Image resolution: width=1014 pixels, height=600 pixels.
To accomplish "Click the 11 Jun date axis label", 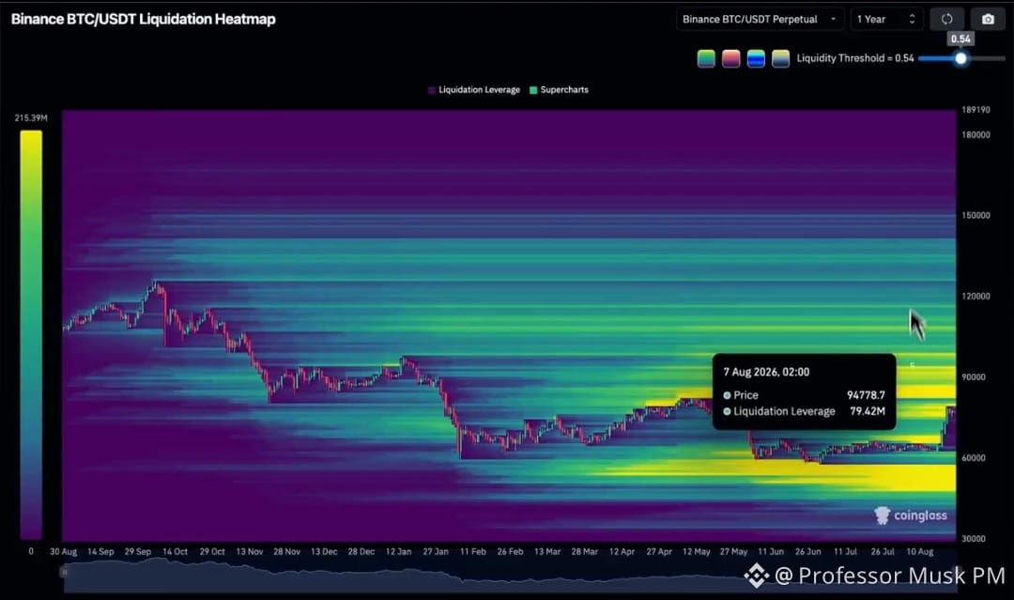I will 771,551.
